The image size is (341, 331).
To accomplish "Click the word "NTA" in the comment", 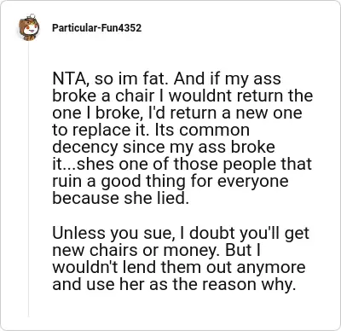I will tap(69, 78).
